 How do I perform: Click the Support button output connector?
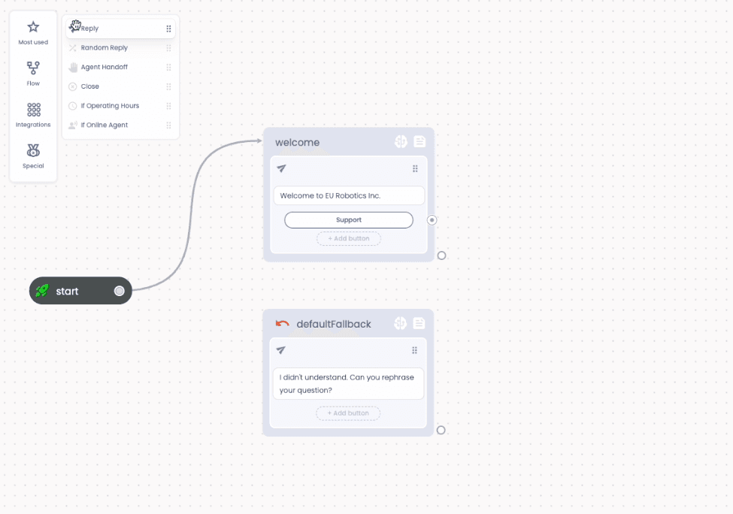432,220
